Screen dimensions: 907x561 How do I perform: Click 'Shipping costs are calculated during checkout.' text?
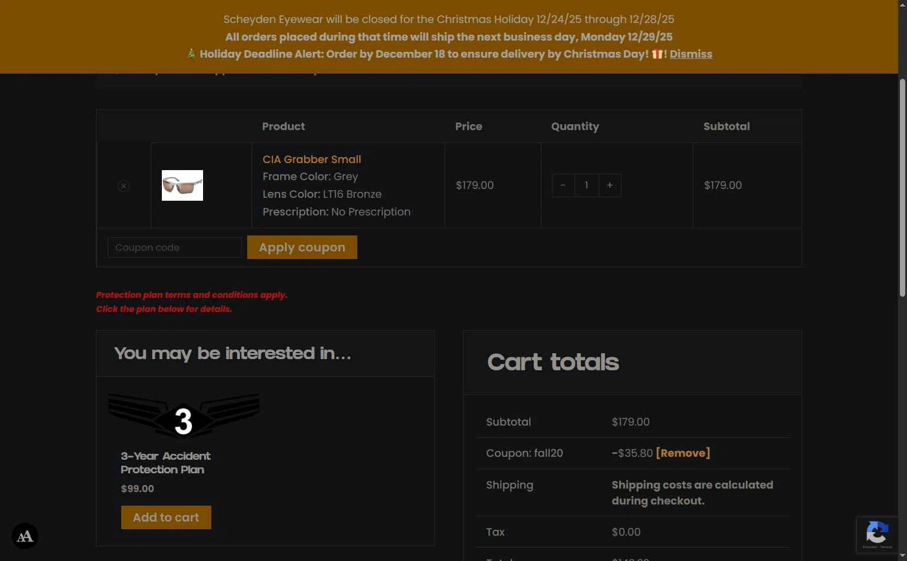click(x=692, y=493)
